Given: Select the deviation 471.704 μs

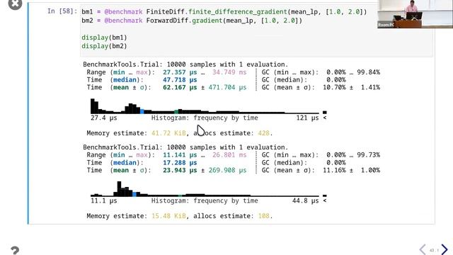Looking at the screenshot, I should point(227,87).
